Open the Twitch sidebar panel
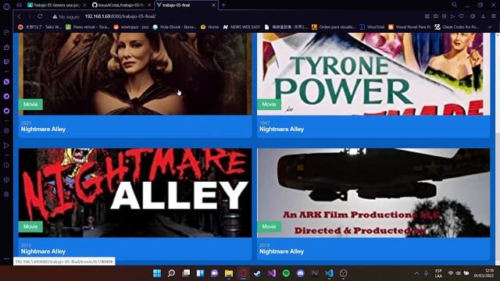The height and width of the screenshot is (281, 500). click(6, 62)
